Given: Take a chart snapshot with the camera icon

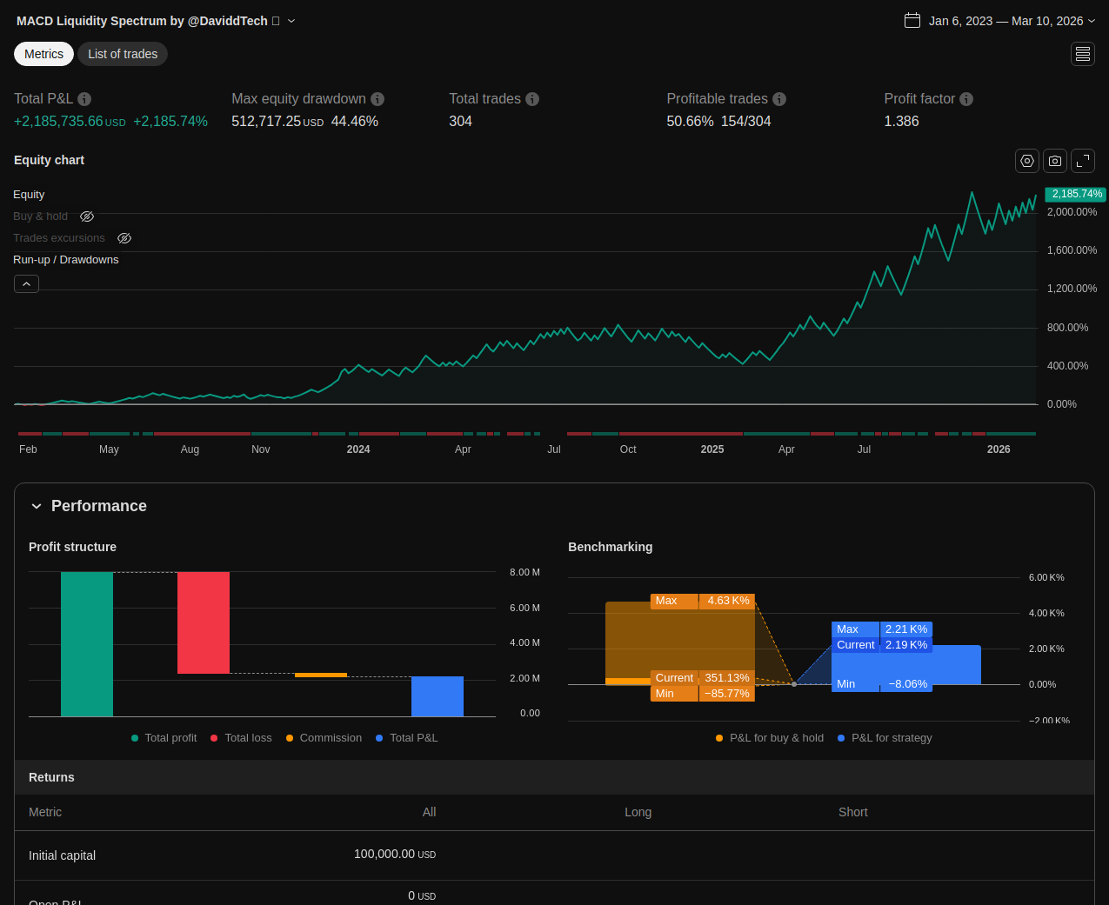Looking at the screenshot, I should (1055, 161).
